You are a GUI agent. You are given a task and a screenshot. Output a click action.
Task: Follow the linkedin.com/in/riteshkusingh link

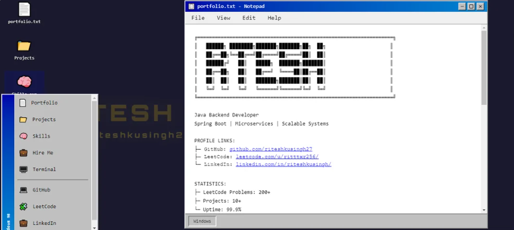tap(284, 164)
